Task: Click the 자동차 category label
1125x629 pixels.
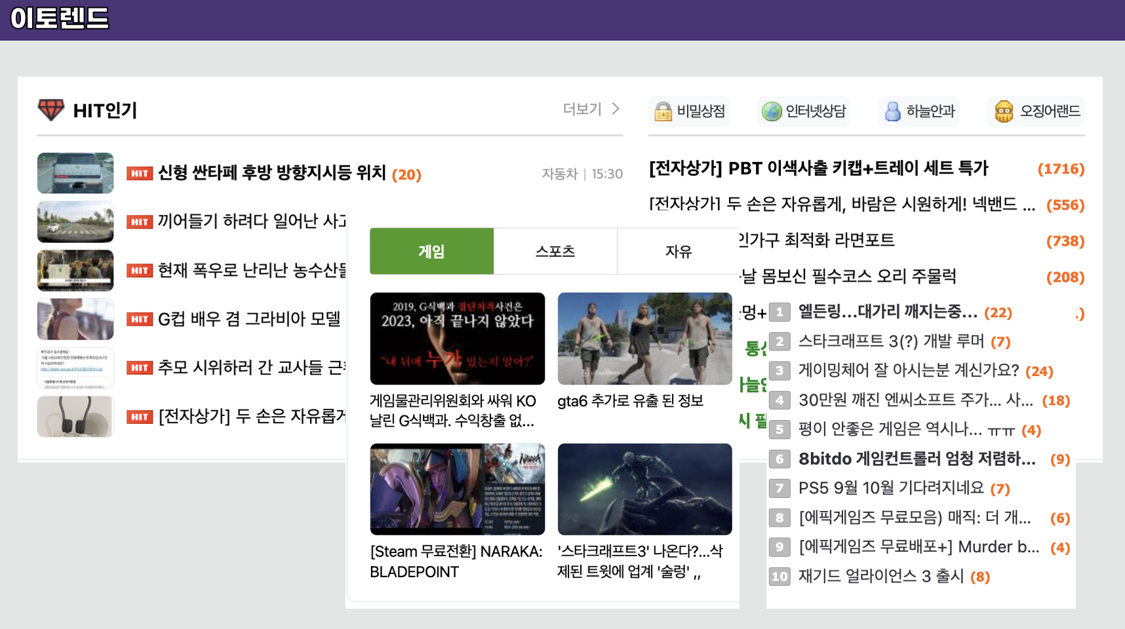Action: point(559,174)
